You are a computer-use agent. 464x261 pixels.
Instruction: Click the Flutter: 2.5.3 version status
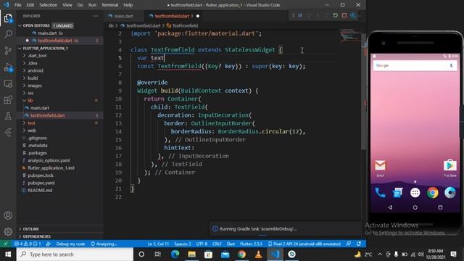pos(251,244)
